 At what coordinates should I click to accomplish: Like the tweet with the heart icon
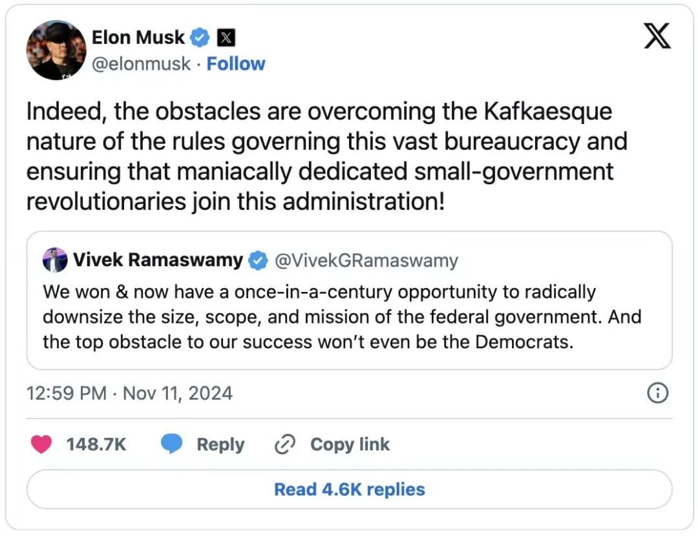tap(42, 444)
